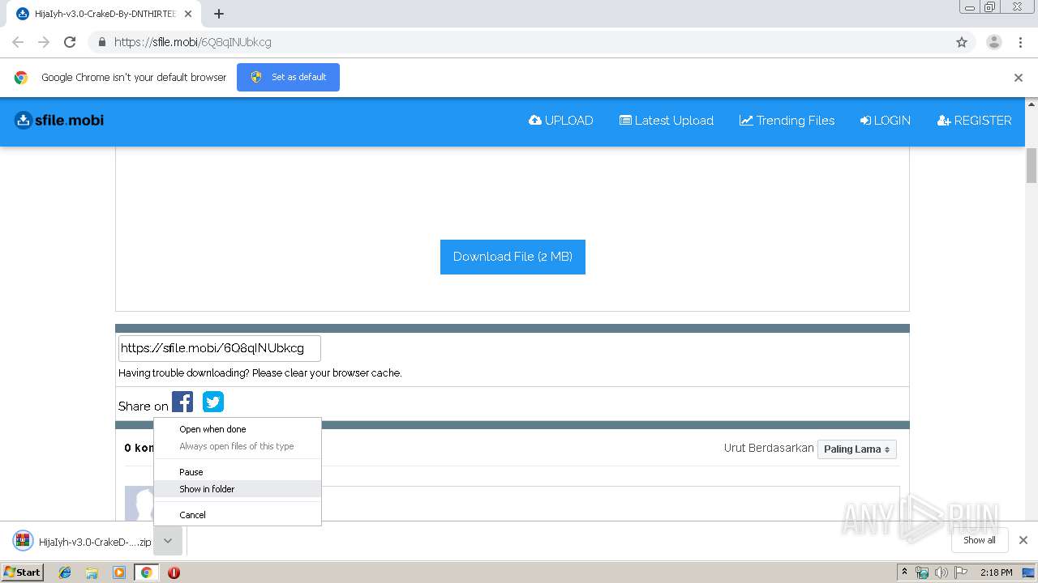Click the Action Center flag tray icon
The image size is (1038, 583).
tap(960, 572)
